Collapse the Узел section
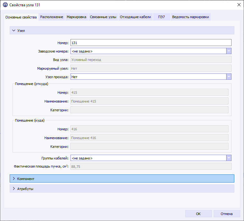Screen dimensions: 244x221 point(122,30)
